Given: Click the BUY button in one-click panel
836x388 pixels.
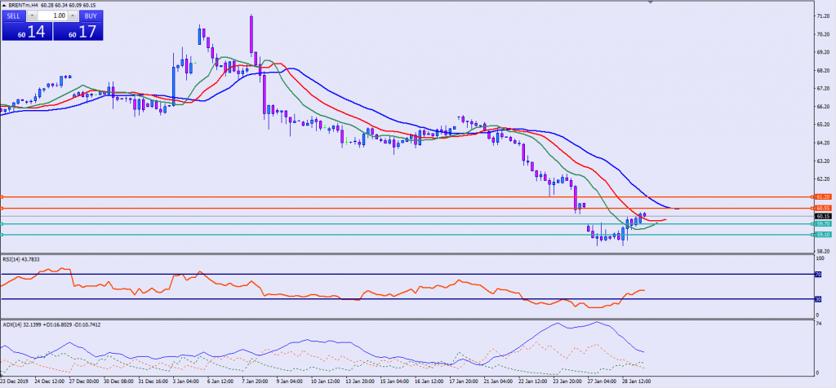Looking at the screenshot, I should [x=91, y=15].
